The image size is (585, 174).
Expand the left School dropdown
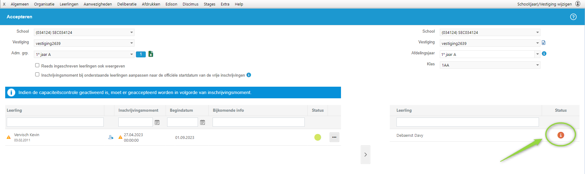pos(131,32)
